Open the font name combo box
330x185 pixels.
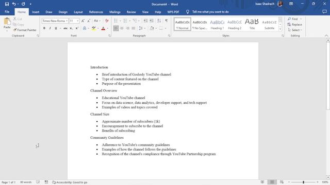click(x=55, y=21)
